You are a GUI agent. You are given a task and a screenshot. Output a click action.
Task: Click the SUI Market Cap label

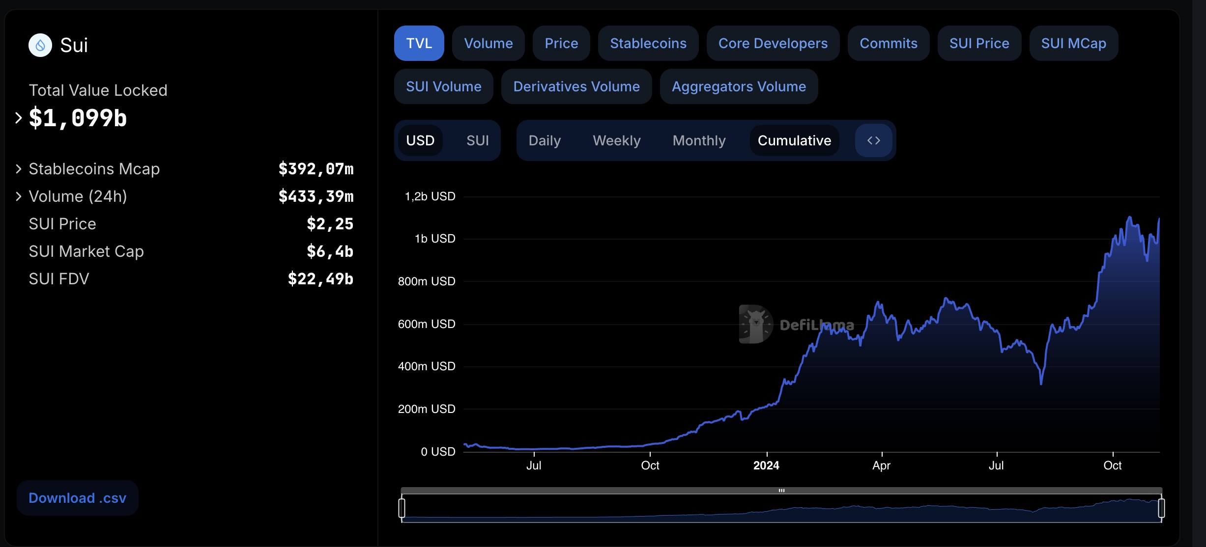coord(86,251)
